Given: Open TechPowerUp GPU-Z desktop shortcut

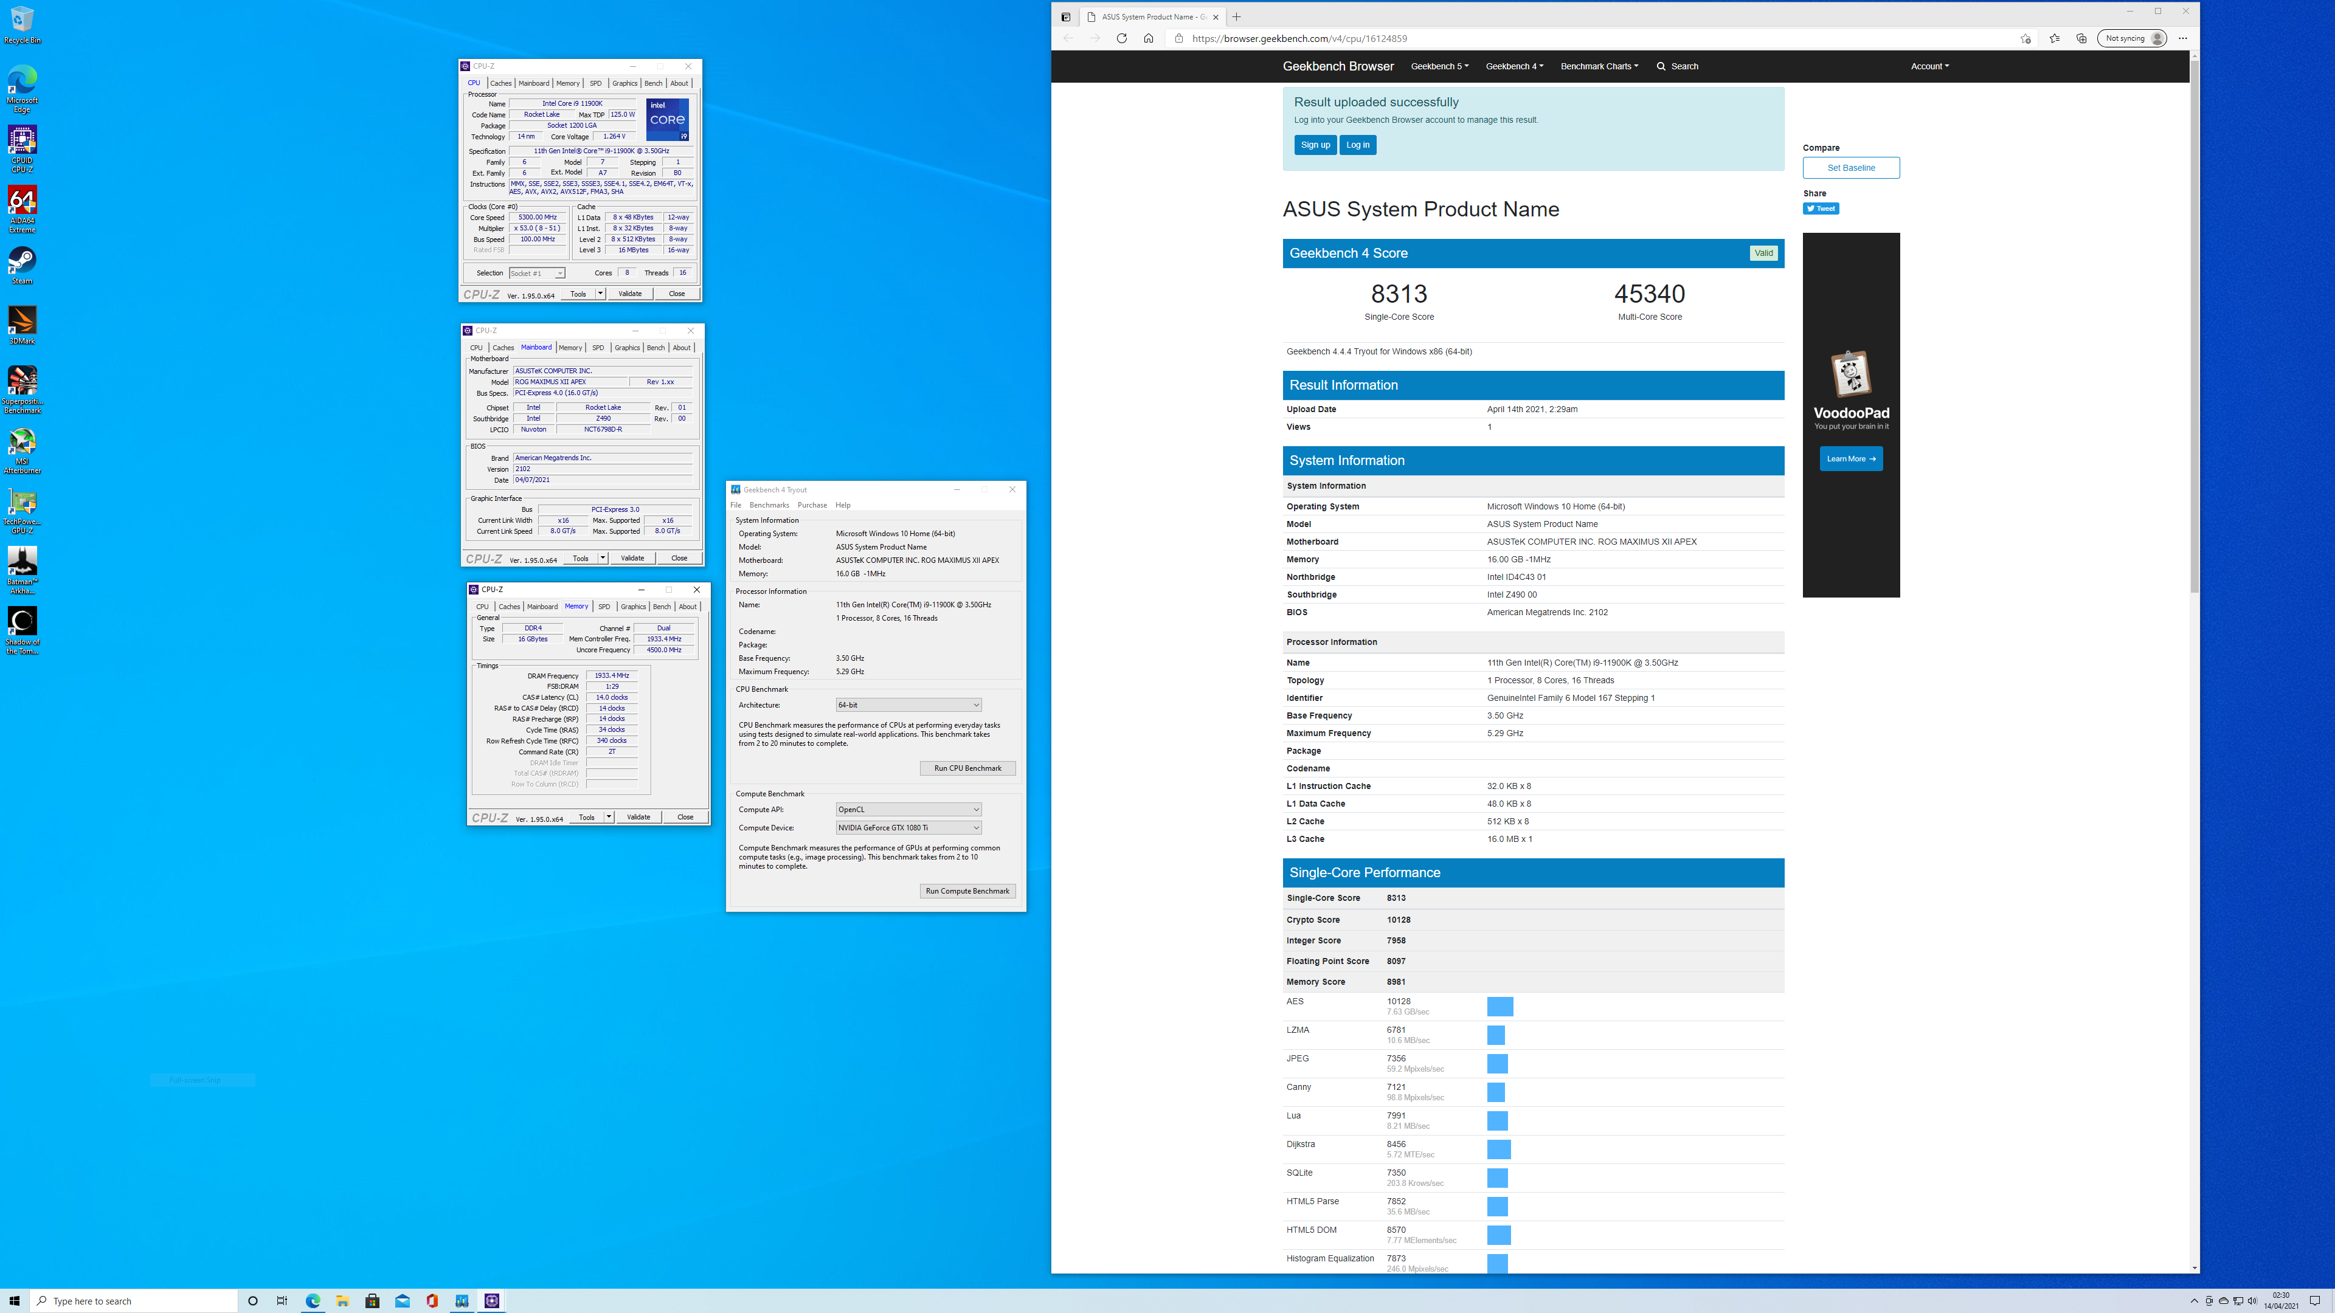Looking at the screenshot, I should coord(22,511).
